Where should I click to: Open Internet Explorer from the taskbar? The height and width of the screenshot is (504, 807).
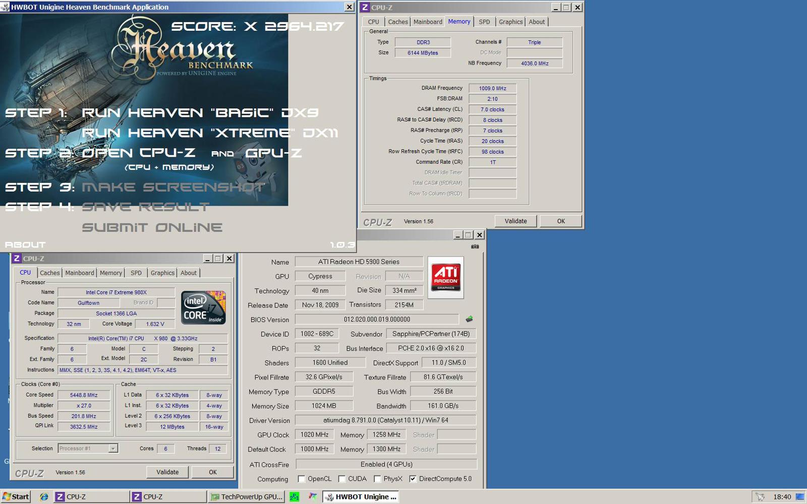click(44, 497)
